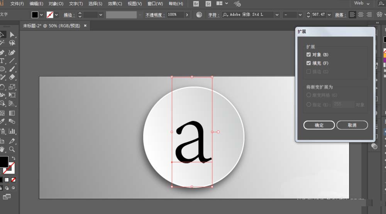Click the font size stepper arrows
The height and width of the screenshot is (214, 386).
(x=308, y=15)
